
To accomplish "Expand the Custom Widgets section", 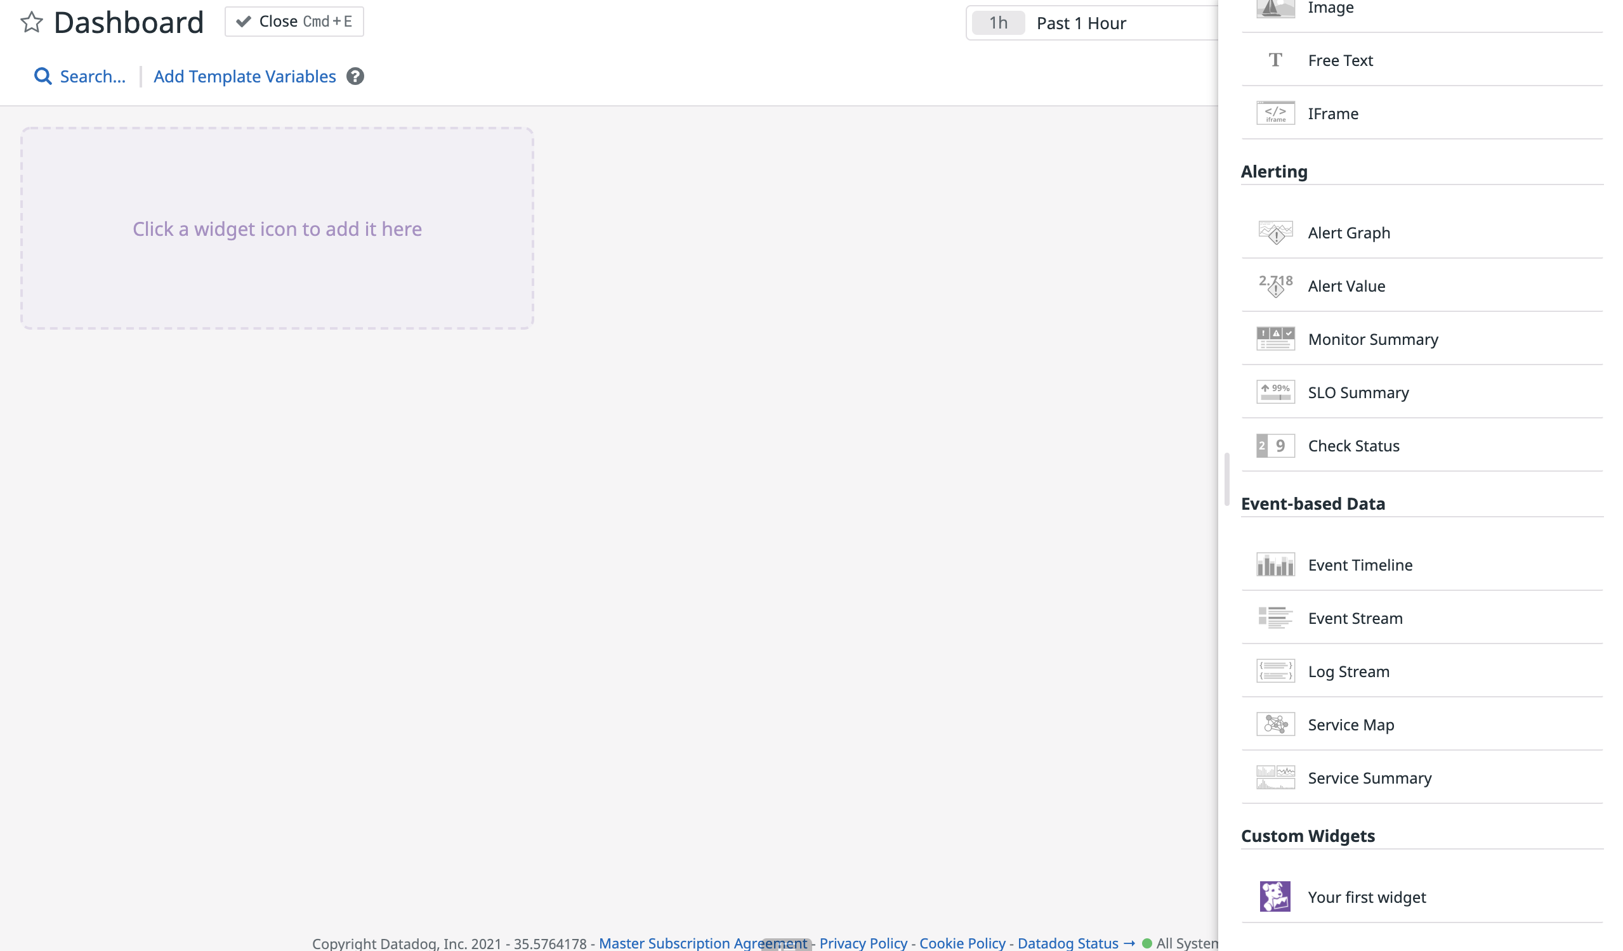I will point(1308,836).
